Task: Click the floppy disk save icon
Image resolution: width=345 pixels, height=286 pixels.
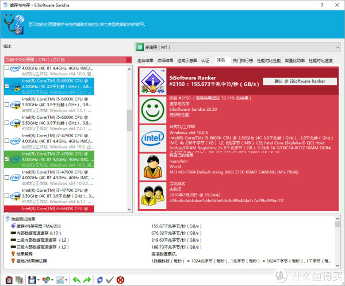Action: (x=32, y=280)
